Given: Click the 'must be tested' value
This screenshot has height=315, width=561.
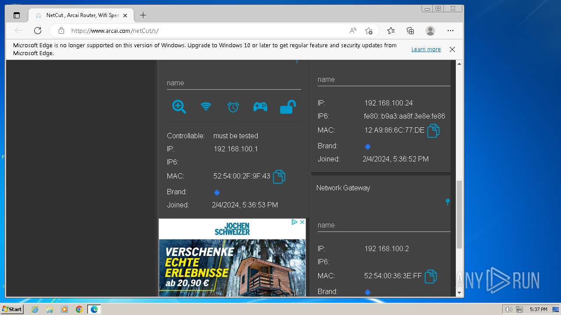Looking at the screenshot, I should [x=236, y=136].
